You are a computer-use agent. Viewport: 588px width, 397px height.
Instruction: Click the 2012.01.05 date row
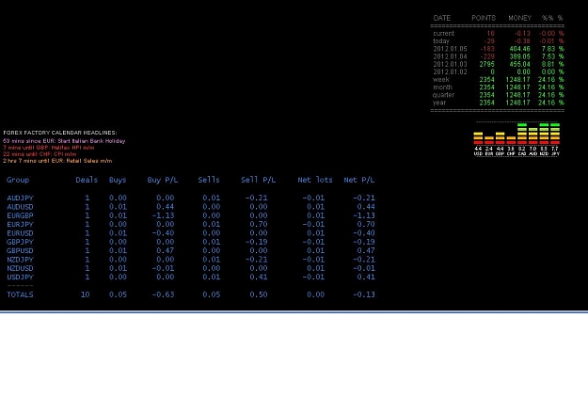pos(450,49)
